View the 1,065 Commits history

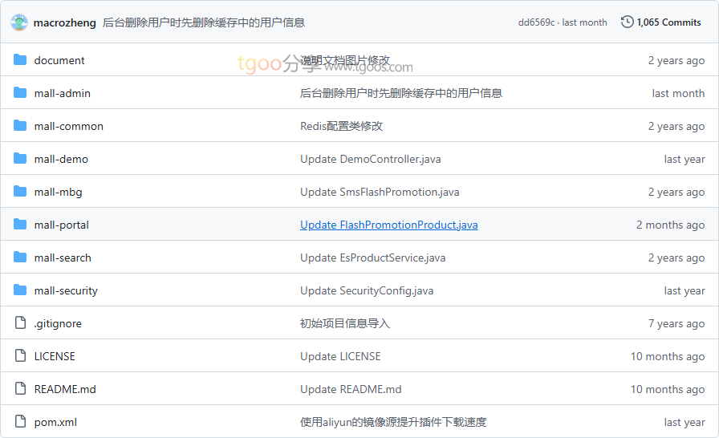pos(668,22)
